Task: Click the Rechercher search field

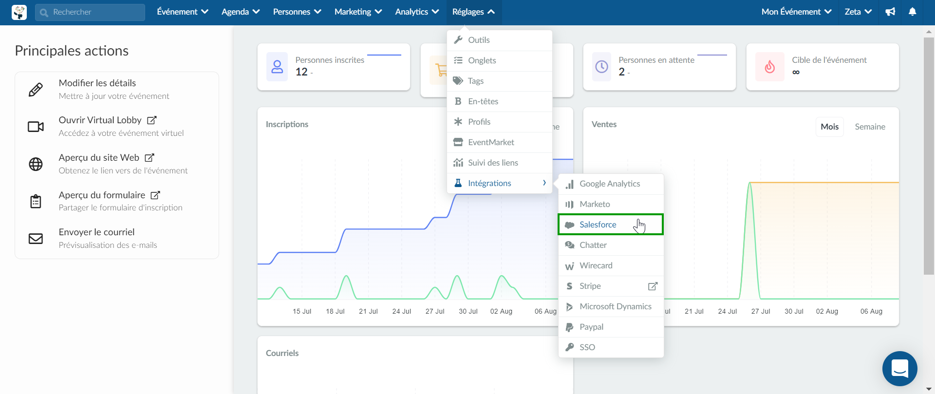Action: pyautogui.click(x=90, y=12)
